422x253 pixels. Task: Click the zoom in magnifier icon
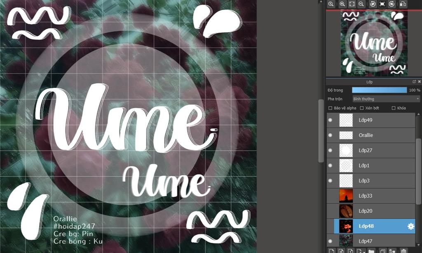(342, 4)
